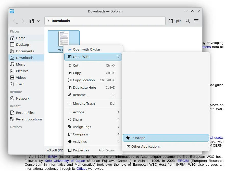Expand the Compress submenu

click(x=81, y=134)
